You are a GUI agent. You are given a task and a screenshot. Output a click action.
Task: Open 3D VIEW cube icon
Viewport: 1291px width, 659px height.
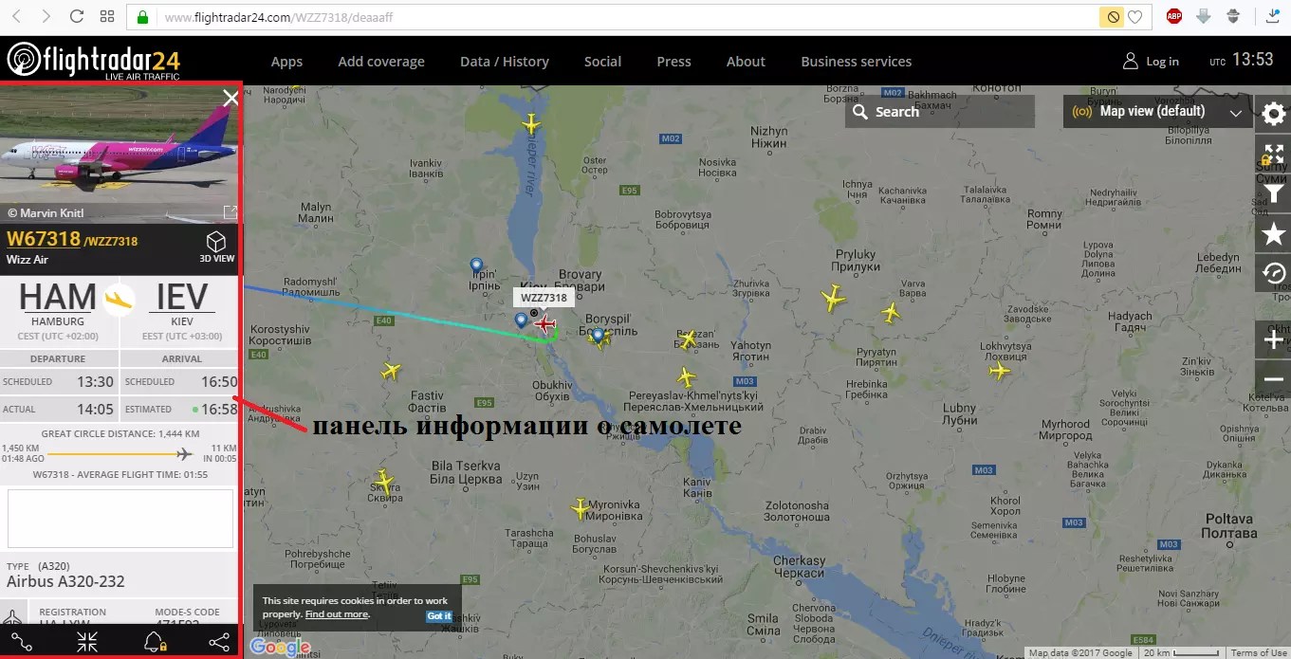tap(216, 246)
